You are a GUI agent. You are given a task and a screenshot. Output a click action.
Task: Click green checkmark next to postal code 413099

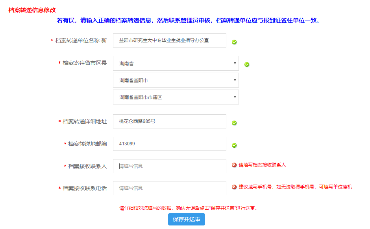pyautogui.click(x=234, y=145)
